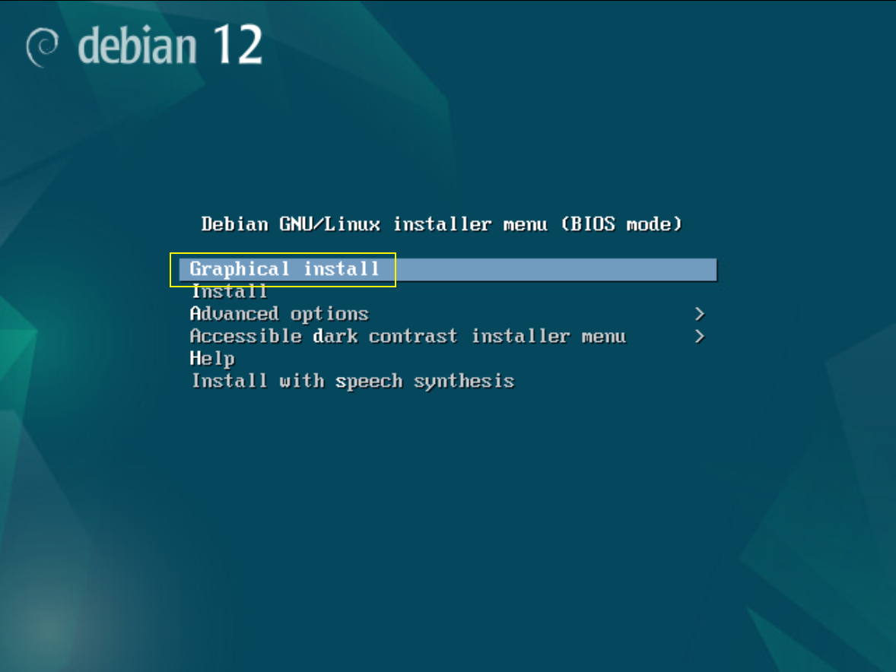Open the Advanced options submenu via its chevron

(x=700, y=314)
